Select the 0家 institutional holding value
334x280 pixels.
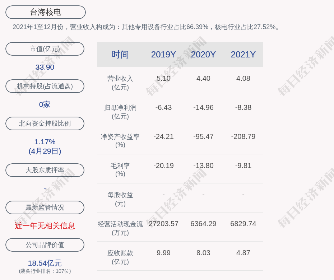(x=45, y=104)
